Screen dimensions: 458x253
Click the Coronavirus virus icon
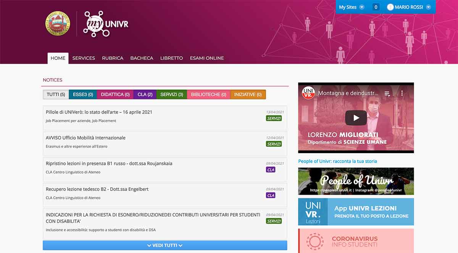point(315,242)
